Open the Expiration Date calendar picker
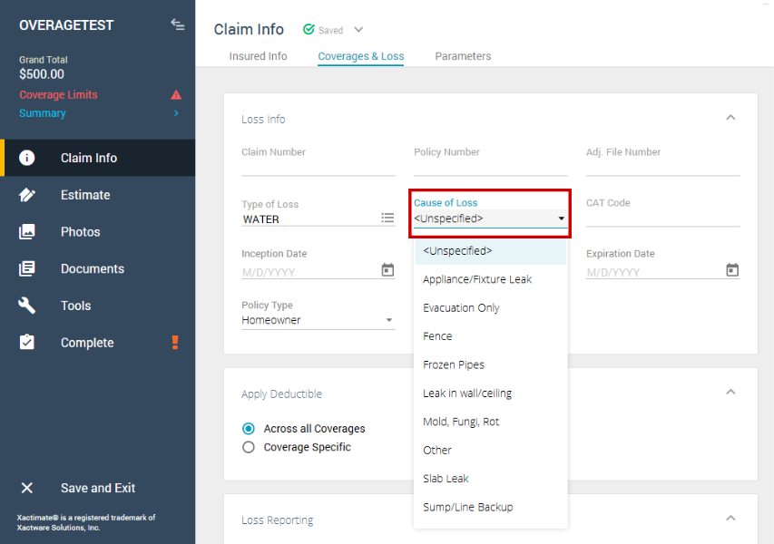The height and width of the screenshot is (544, 774). pyautogui.click(x=732, y=270)
